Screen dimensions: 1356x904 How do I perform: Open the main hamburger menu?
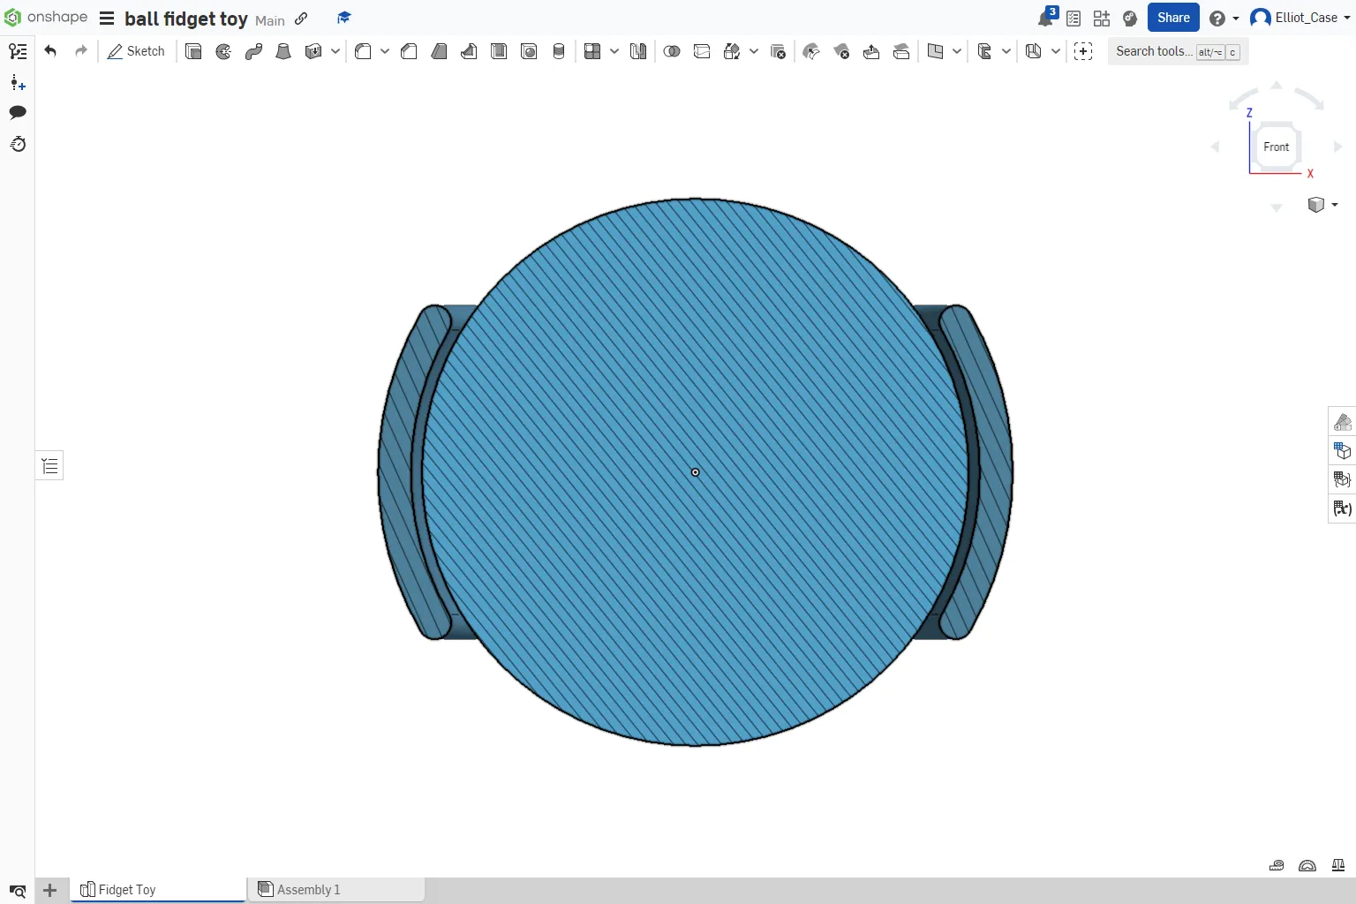coord(107,19)
